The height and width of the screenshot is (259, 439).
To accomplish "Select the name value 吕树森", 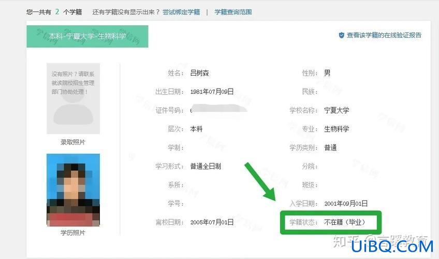I will (x=199, y=73).
